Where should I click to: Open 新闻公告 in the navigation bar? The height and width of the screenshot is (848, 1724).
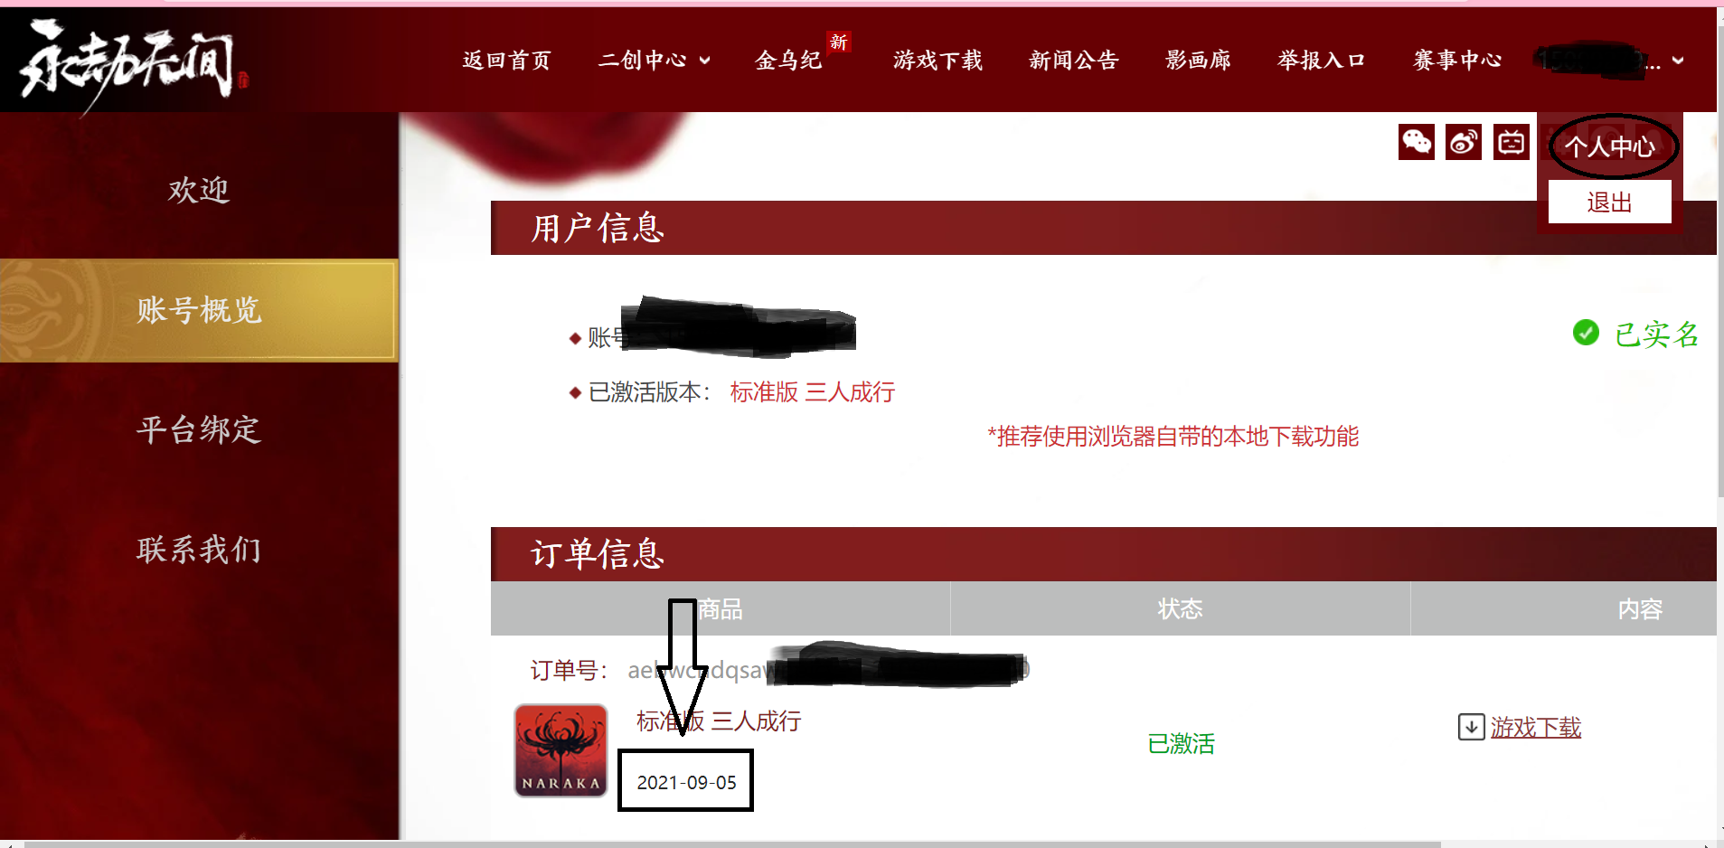click(x=1074, y=61)
